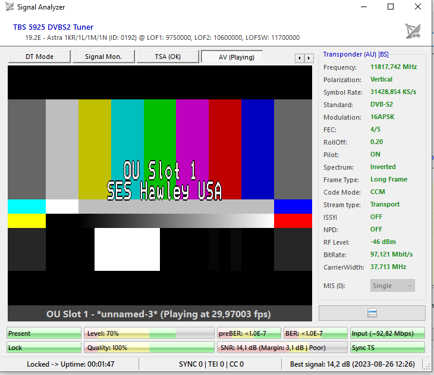Click the Transponder (AU) [BS] group header

(x=356, y=54)
